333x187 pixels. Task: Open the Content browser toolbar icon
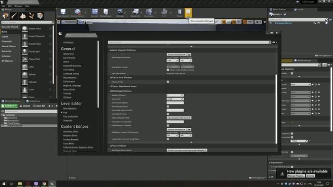click(x=95, y=12)
